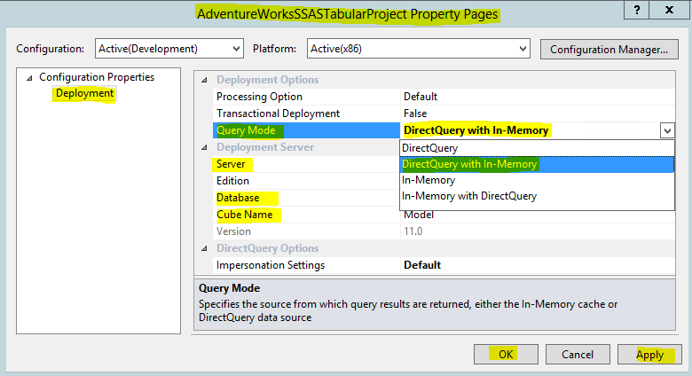Collapse the Deployment Options section
The image size is (692, 376).
(x=206, y=80)
